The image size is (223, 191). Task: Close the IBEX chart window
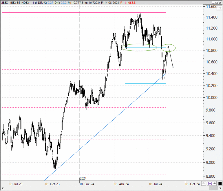tap(220, 3)
